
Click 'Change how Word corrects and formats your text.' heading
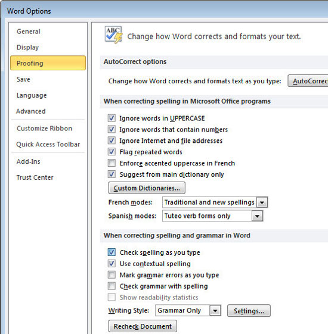tap(214, 36)
